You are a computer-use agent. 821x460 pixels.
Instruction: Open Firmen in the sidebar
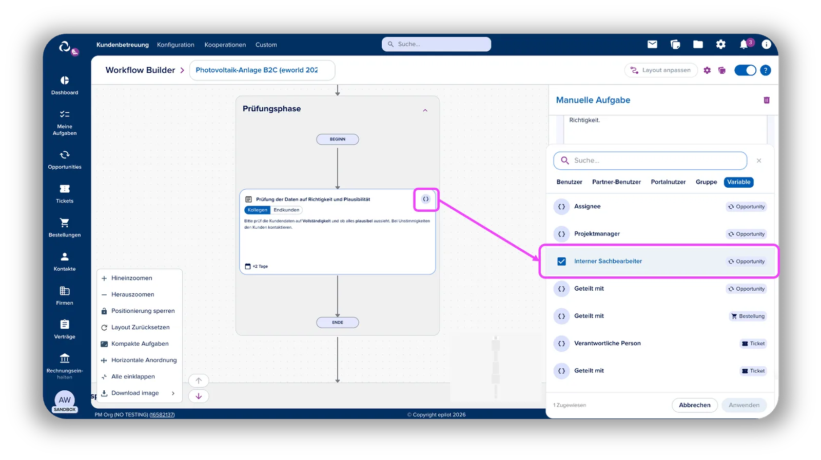(65, 296)
